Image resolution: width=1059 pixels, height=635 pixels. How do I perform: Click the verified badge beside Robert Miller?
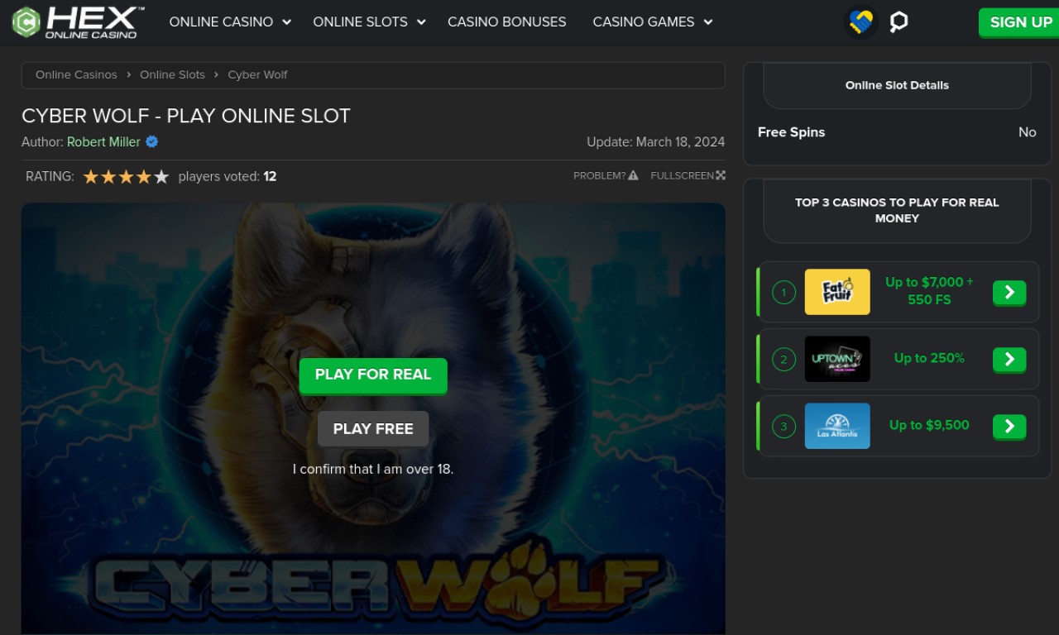click(x=151, y=141)
